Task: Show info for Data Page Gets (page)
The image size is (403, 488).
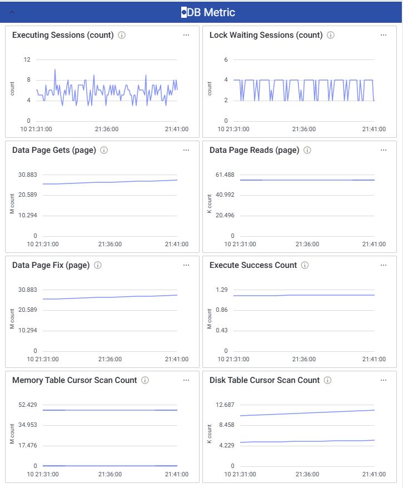Action: click(104, 150)
